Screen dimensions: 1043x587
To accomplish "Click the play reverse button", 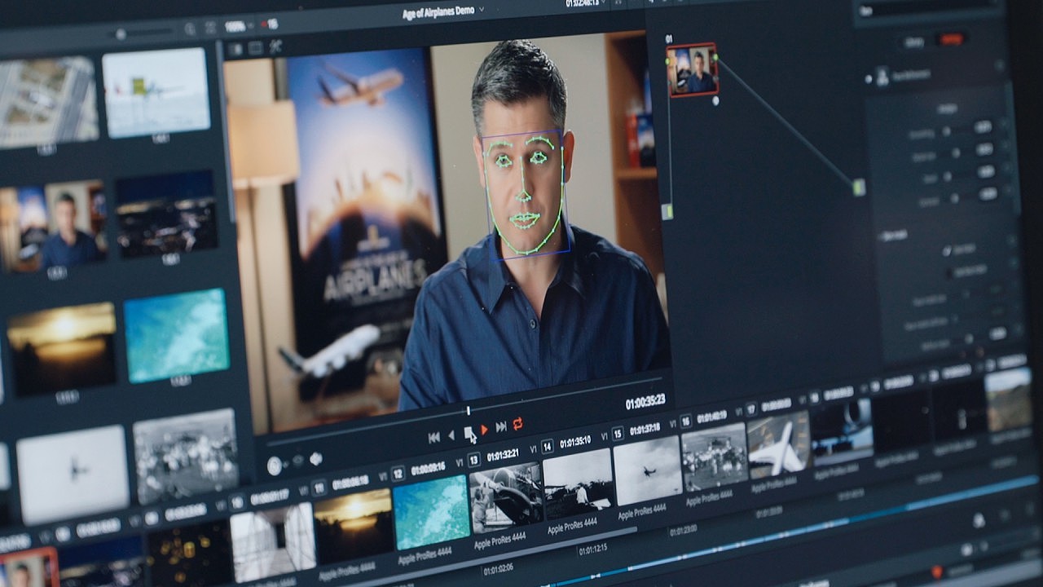I will point(451,435).
